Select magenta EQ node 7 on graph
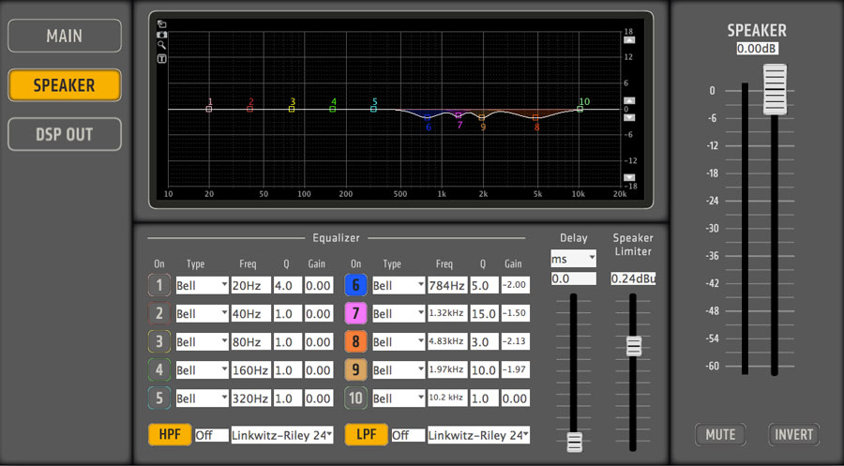 pyautogui.click(x=459, y=115)
